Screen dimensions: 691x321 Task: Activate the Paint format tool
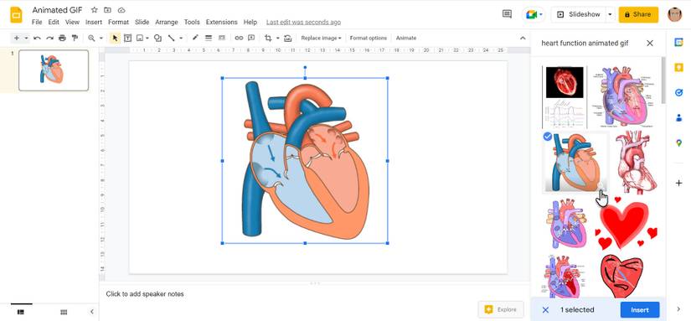click(75, 38)
